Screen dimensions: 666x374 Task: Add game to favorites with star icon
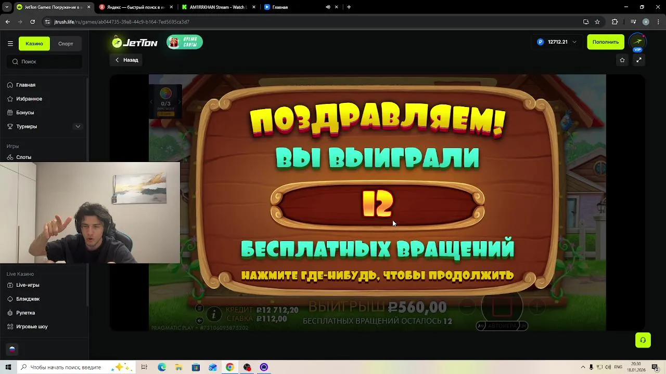pos(622,60)
